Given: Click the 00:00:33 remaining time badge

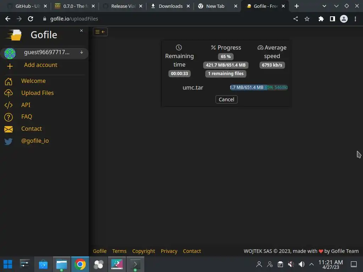Looking at the screenshot, I should (179, 74).
